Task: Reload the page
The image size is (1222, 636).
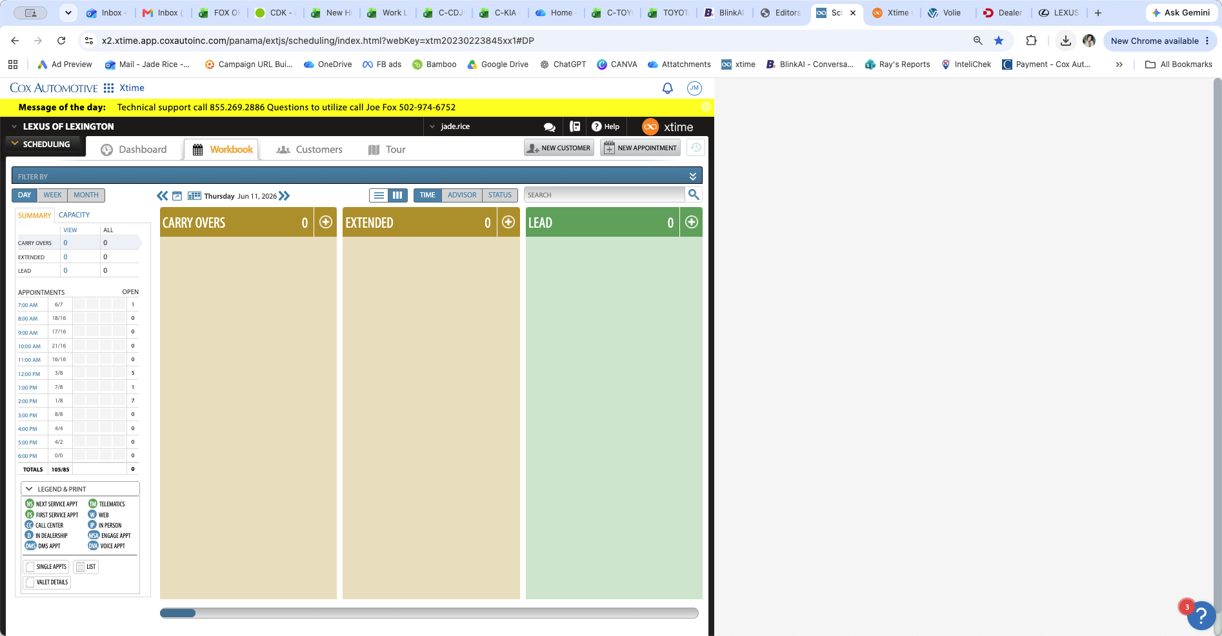Action: (61, 41)
